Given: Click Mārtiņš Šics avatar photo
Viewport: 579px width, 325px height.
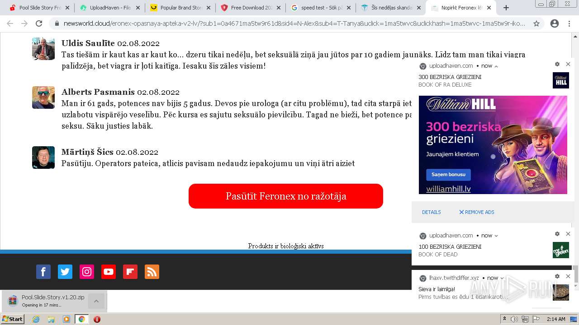Looking at the screenshot, I should 43,158.
